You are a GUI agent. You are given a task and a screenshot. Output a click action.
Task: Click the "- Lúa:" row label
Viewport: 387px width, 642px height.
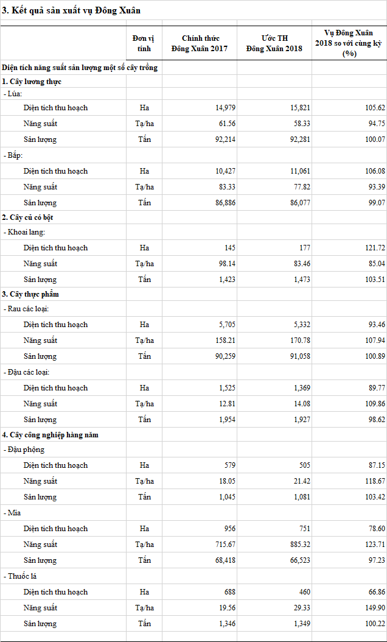click(x=13, y=94)
